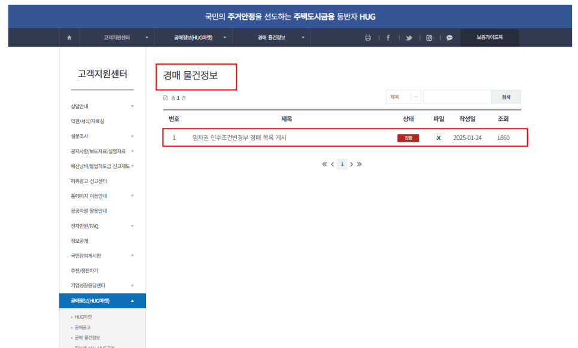
Task: Open 허위광고 신고센터 sidebar menu
Action: (89, 181)
